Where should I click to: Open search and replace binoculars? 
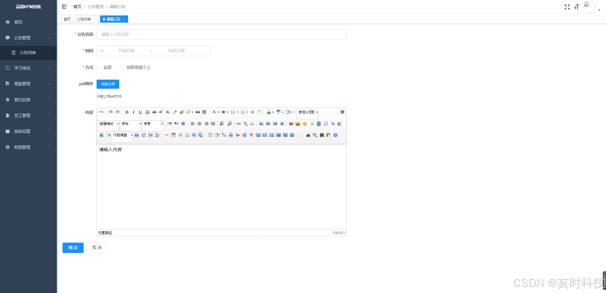click(322, 135)
